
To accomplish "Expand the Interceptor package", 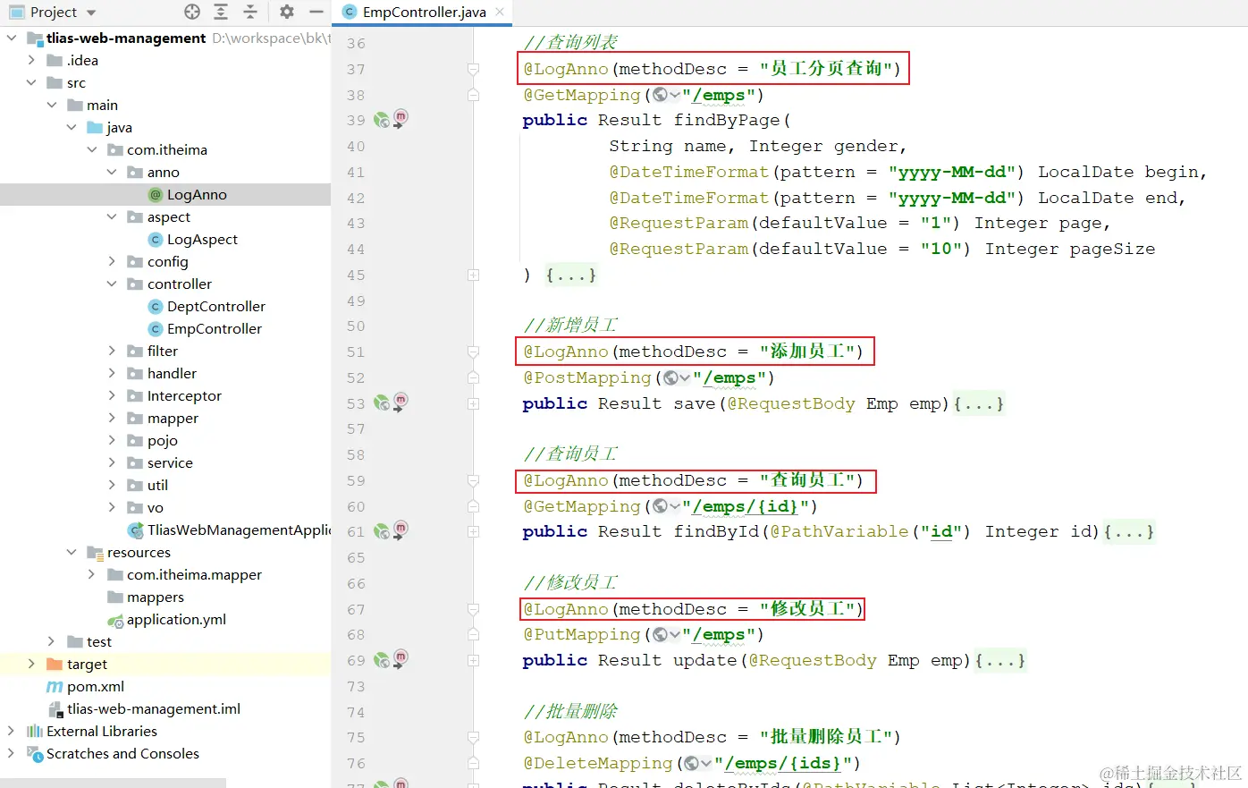I will click(112, 395).
